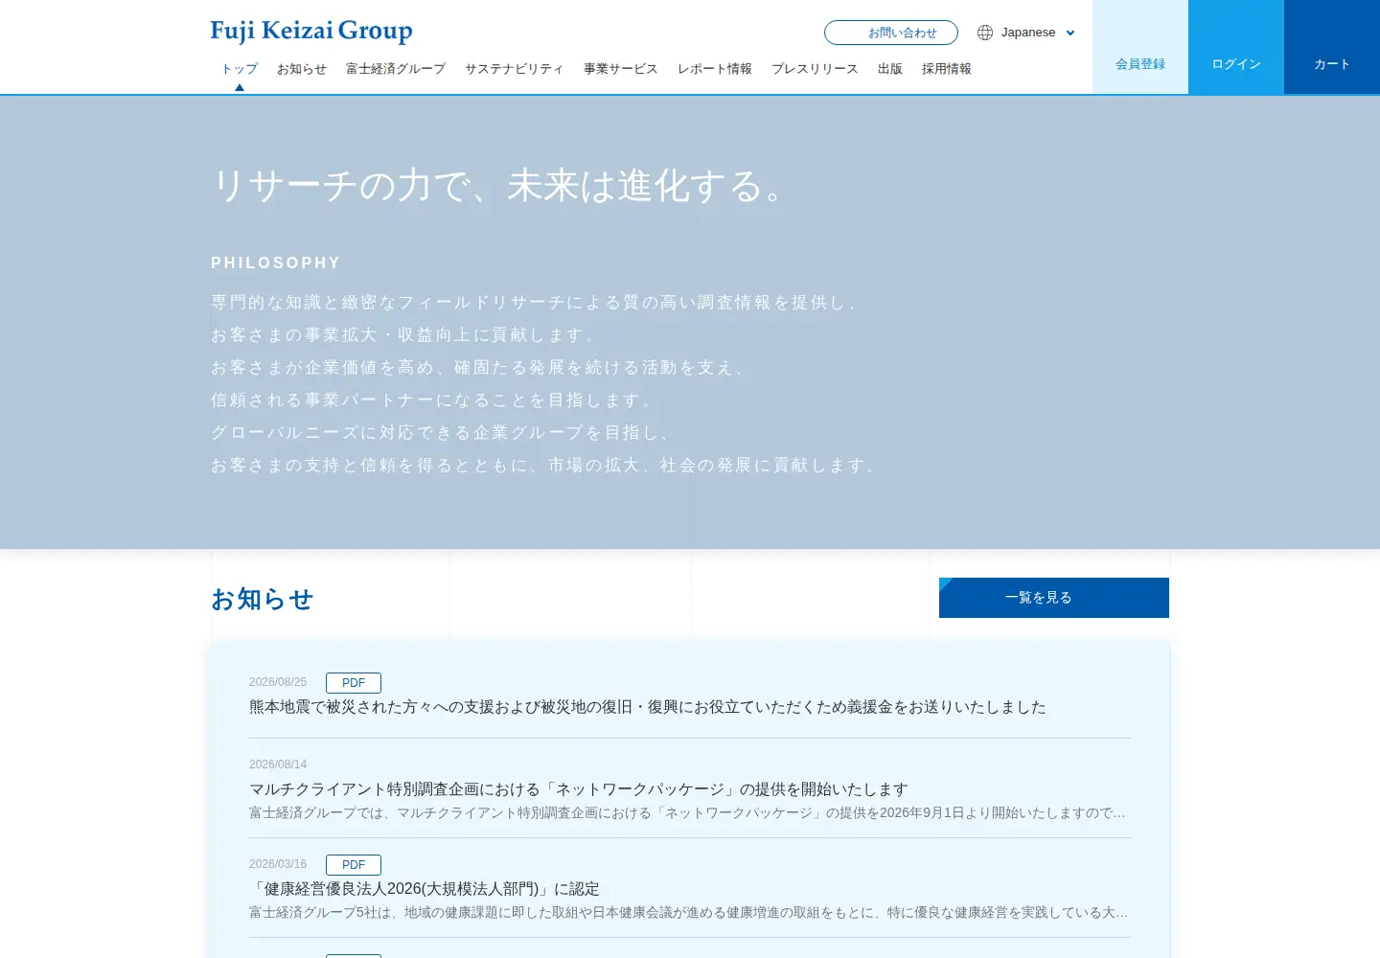This screenshot has width=1380, height=958.
Task: Open 富士経済グループ in navigation
Action: [396, 69]
